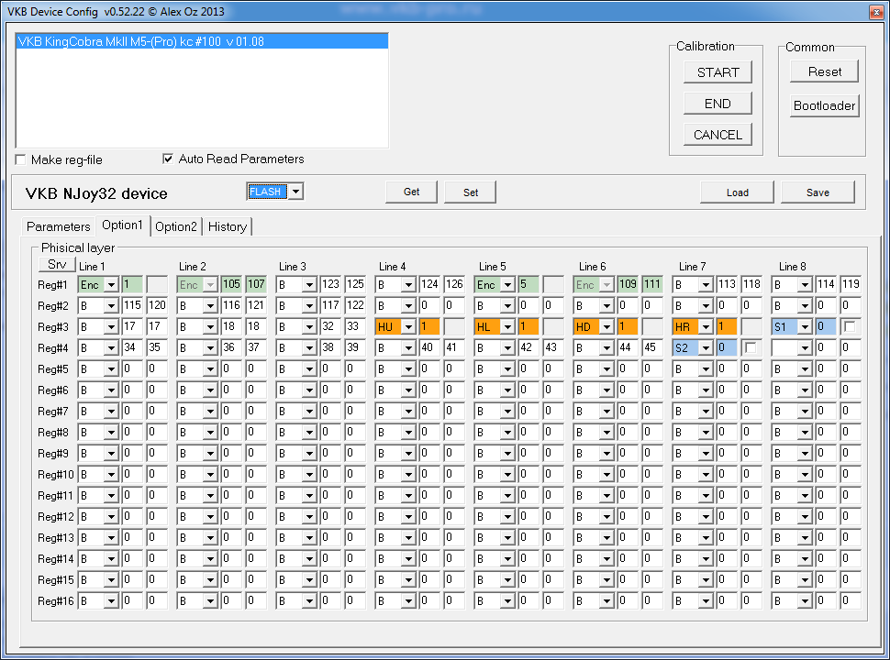Uncheck Auto Read Parameters
This screenshot has height=660, width=890.
coord(167,159)
